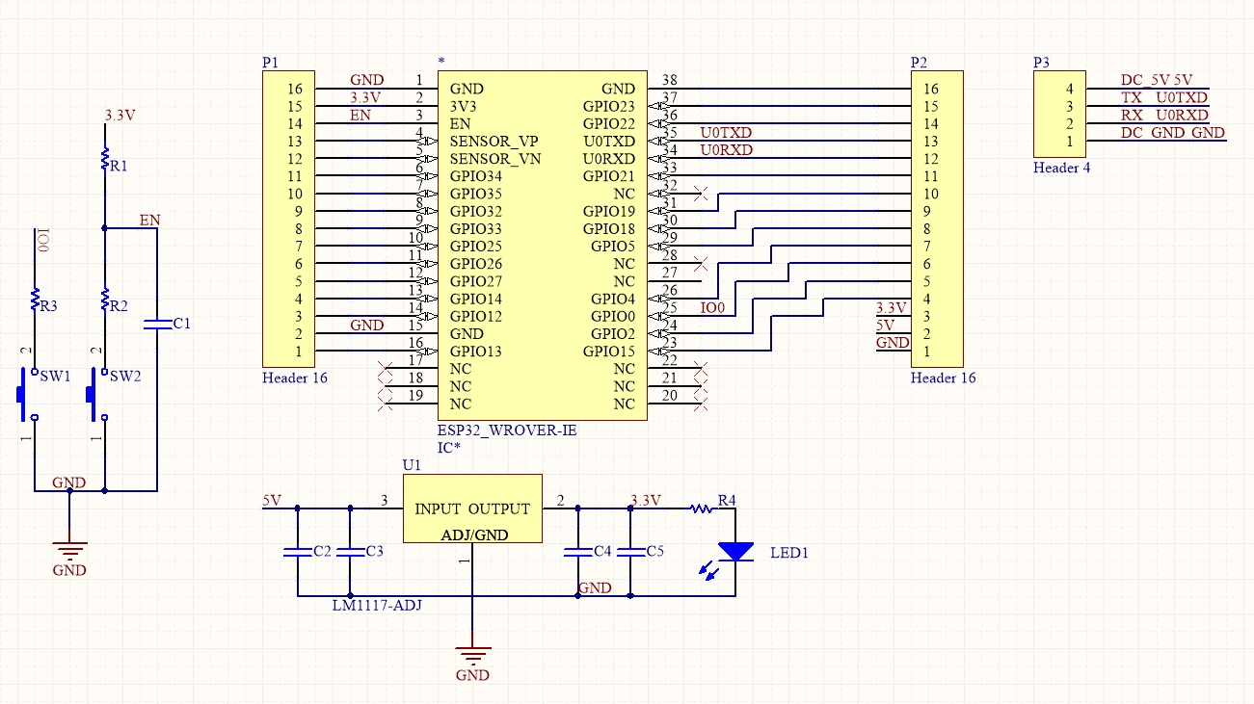Image resolution: width=1254 pixels, height=704 pixels.
Task: Click ground symbol below the switches
Action: click(69, 550)
